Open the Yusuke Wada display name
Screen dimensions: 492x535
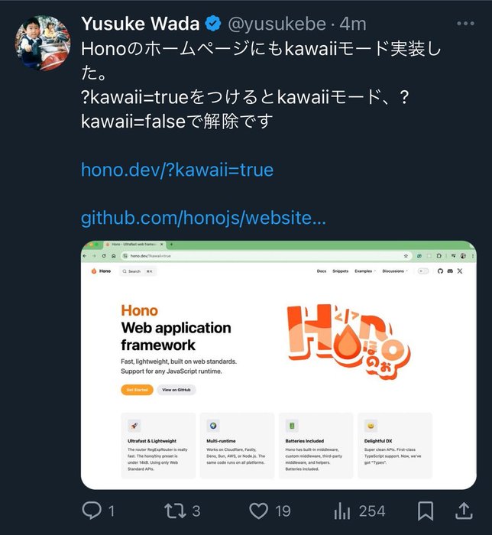[140, 24]
